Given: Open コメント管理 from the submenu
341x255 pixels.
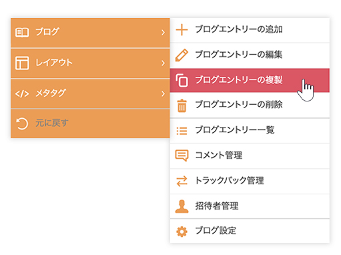Looking at the screenshot, I should click(x=250, y=156).
